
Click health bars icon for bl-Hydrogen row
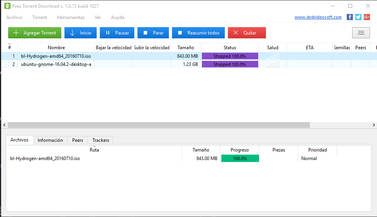coord(273,57)
